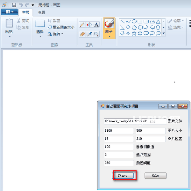This screenshot has width=191, height=191.
Task: Save the drawing with the floppy disk icon
Action: tap(14, 5)
